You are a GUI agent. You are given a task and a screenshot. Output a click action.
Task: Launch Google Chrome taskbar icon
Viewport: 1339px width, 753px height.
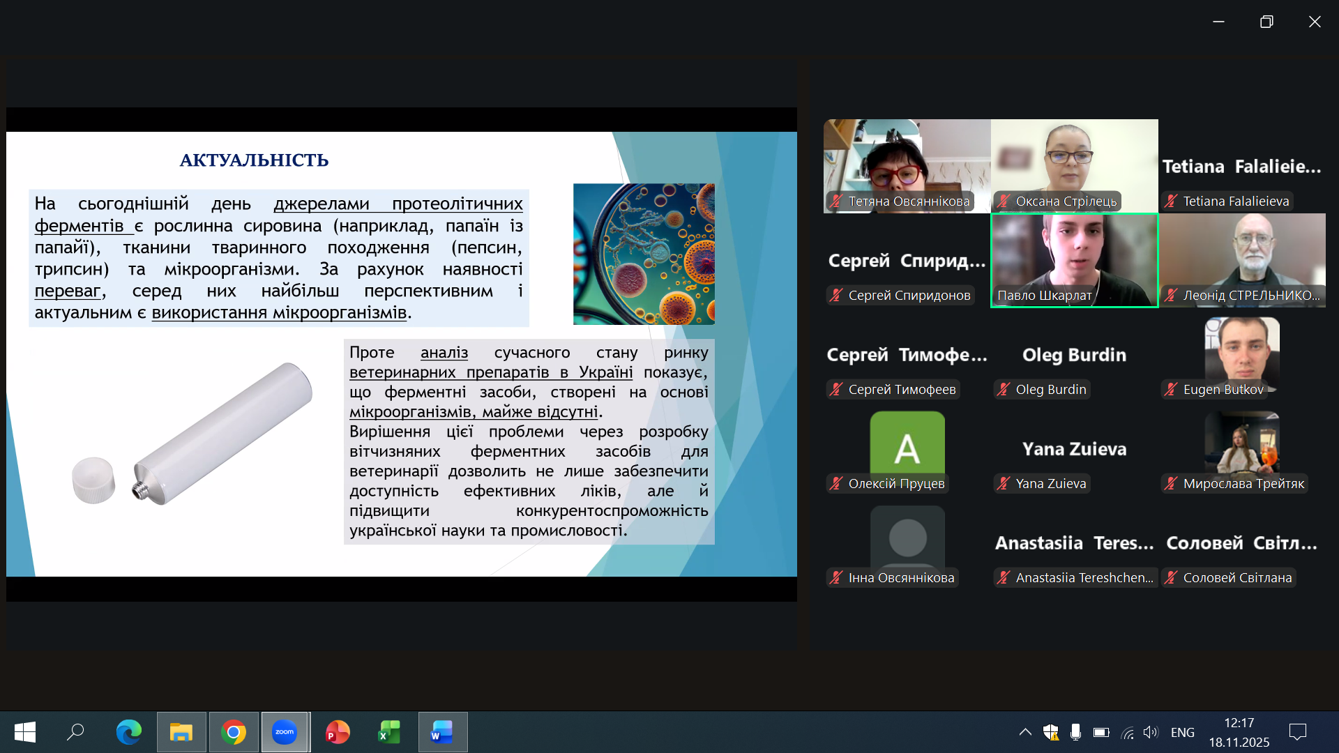234,732
